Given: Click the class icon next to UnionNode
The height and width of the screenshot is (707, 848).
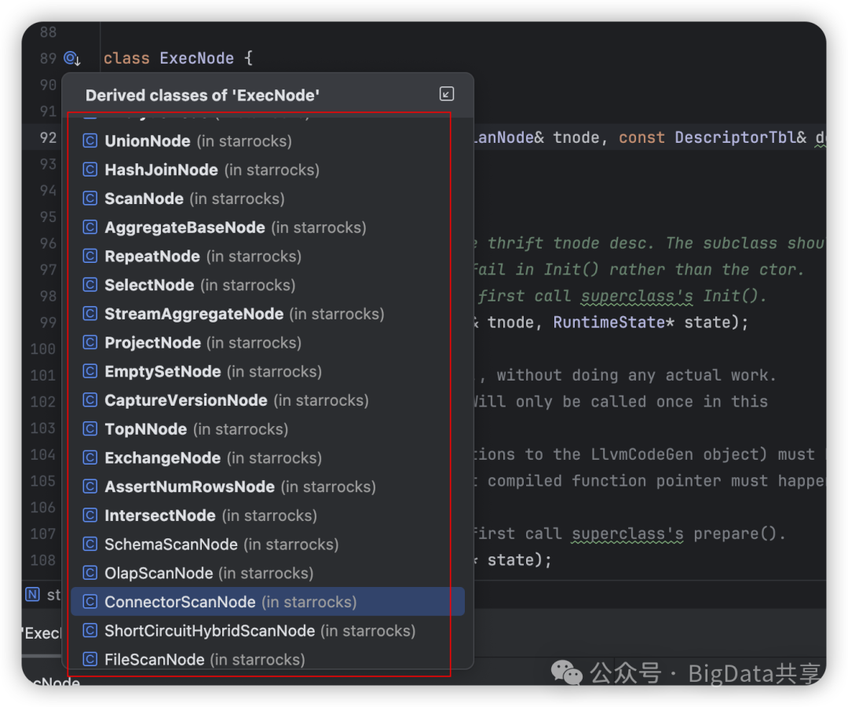Looking at the screenshot, I should (90, 141).
